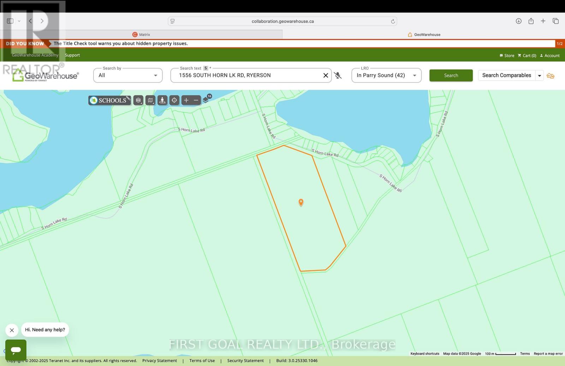Open the LRO Parry Sound dropdown
The image size is (565, 366).
point(386,75)
